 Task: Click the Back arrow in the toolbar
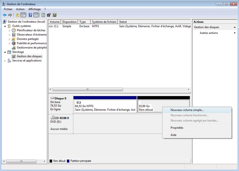[5, 15]
